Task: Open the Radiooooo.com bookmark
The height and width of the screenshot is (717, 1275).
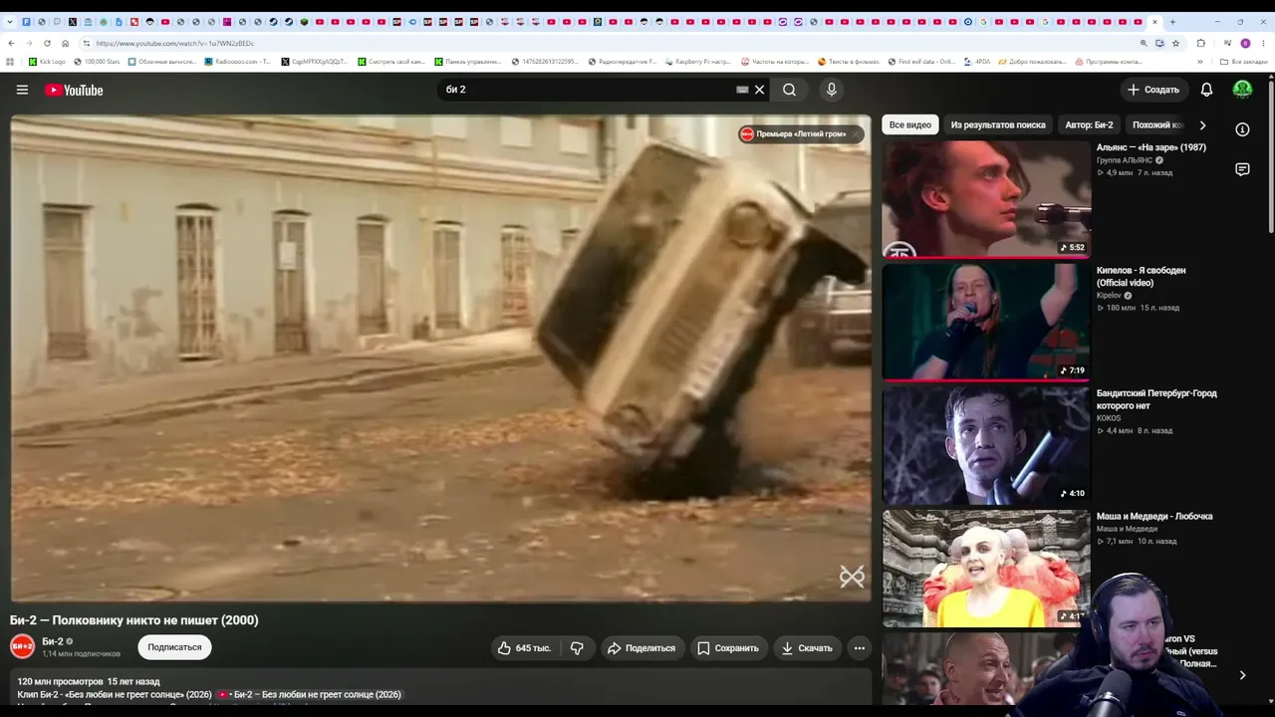Action: pyautogui.click(x=237, y=62)
